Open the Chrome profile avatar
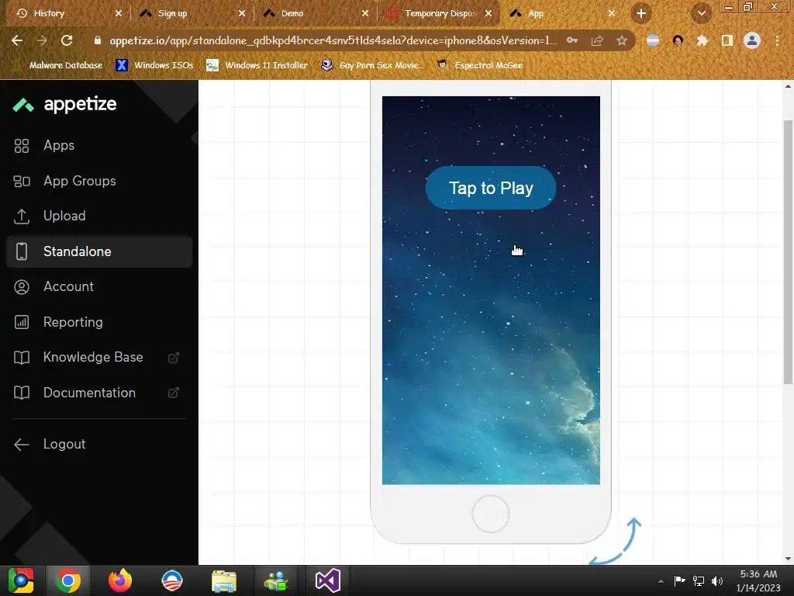The height and width of the screenshot is (596, 794). point(752,40)
